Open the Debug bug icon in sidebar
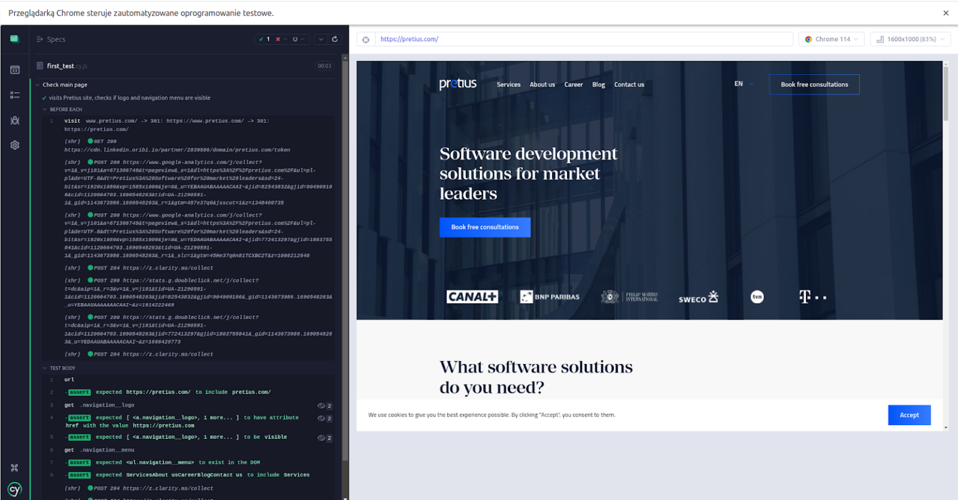Viewport: 958px width, 500px height. pyautogui.click(x=15, y=120)
